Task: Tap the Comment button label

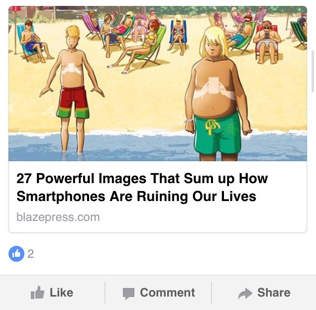Action: coord(168,293)
